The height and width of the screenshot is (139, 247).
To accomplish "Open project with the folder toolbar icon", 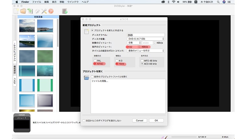I will pos(23,11).
